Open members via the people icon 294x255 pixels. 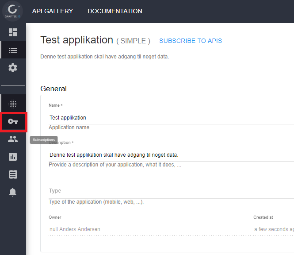coord(13,139)
